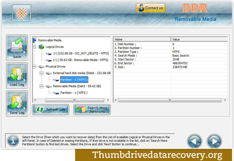Collapse the Logical Drives tree node
This screenshot has width=234, height=161.
(x=34, y=47)
